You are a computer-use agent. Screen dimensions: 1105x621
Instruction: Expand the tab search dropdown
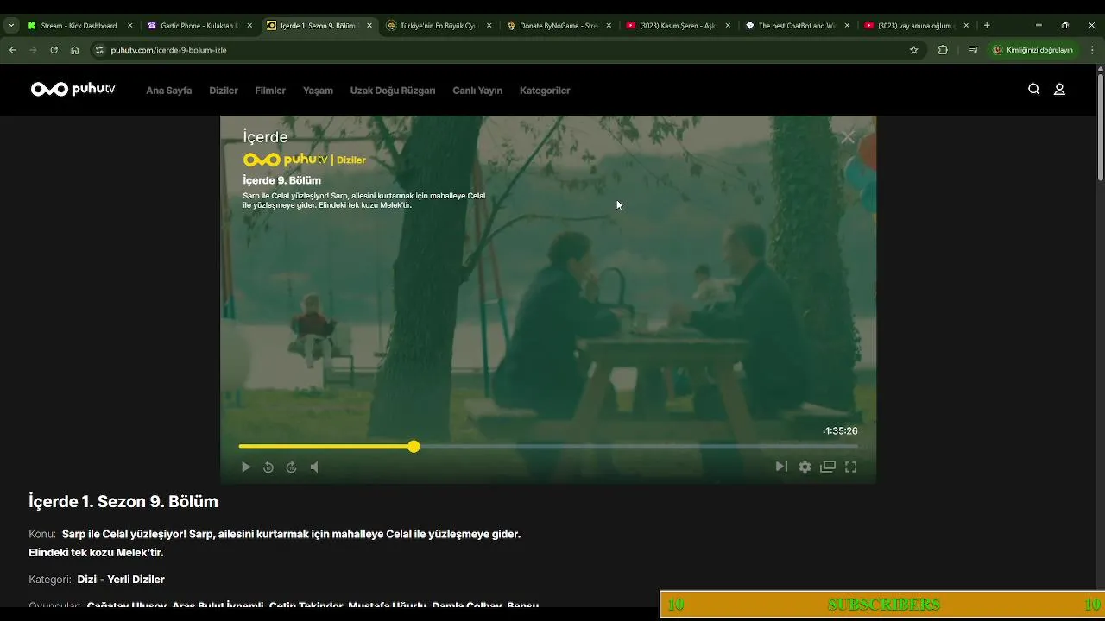click(x=11, y=26)
